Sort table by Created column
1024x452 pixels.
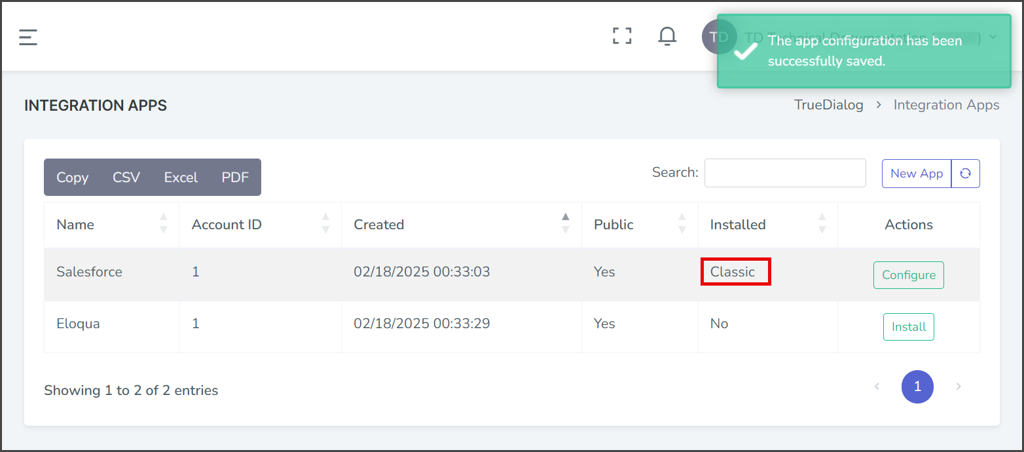(462, 225)
